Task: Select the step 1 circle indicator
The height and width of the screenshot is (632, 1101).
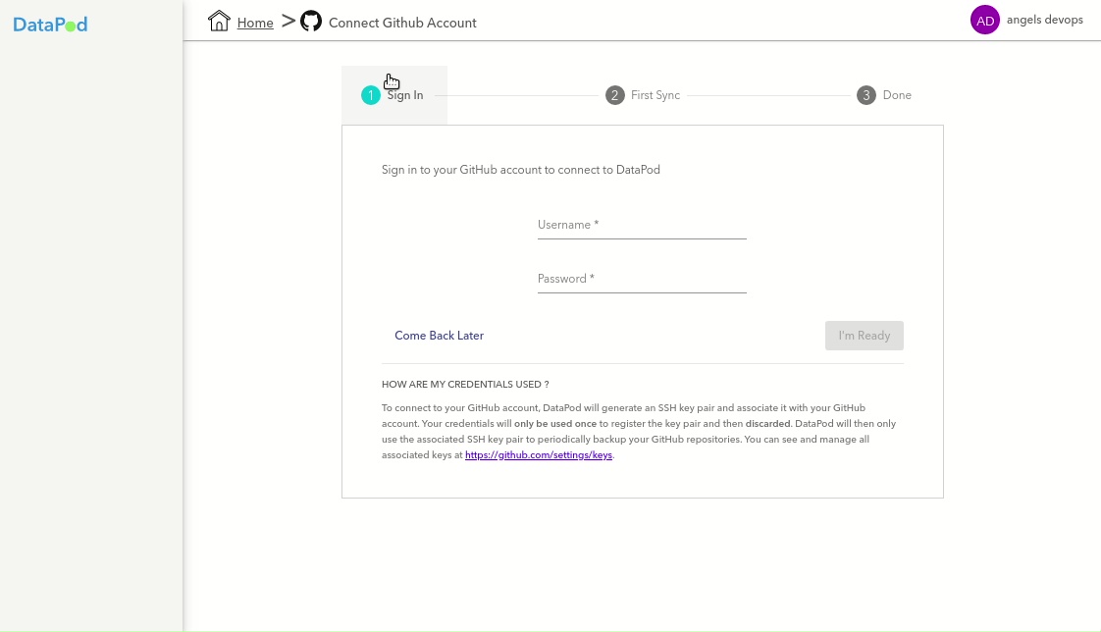Action: 370,95
